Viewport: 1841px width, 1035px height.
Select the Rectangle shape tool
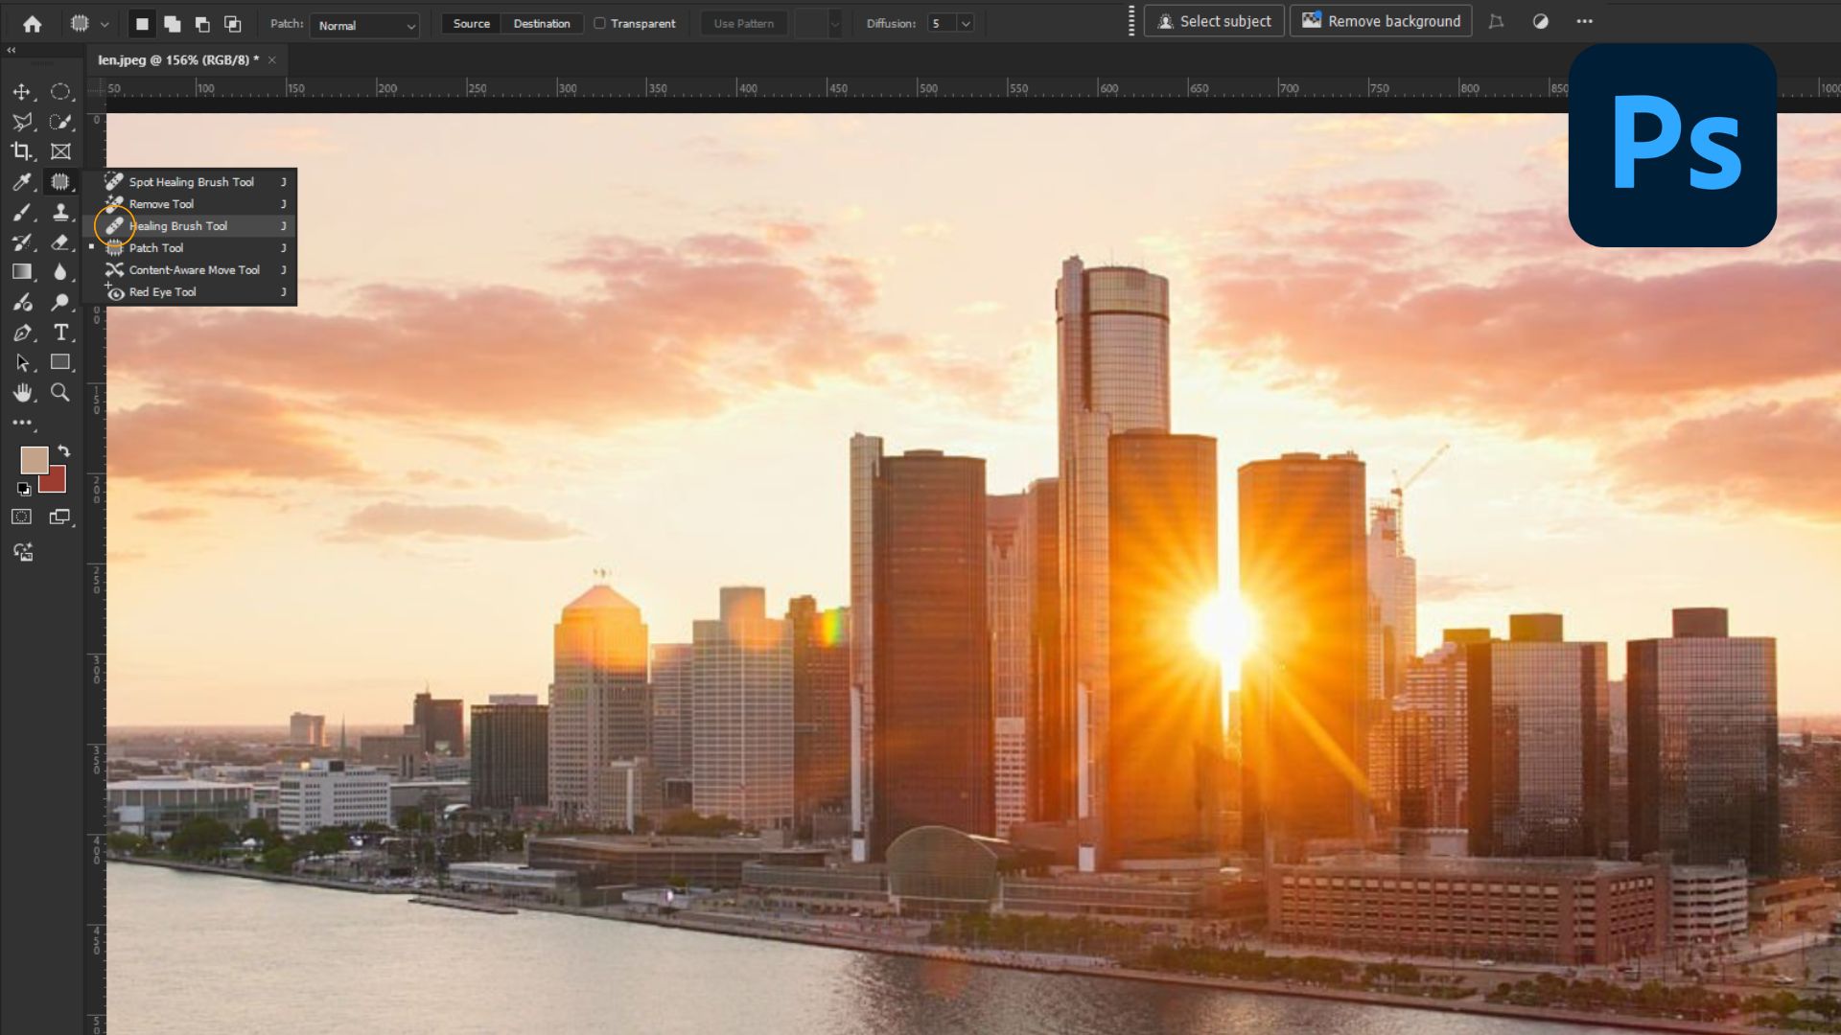tap(60, 362)
